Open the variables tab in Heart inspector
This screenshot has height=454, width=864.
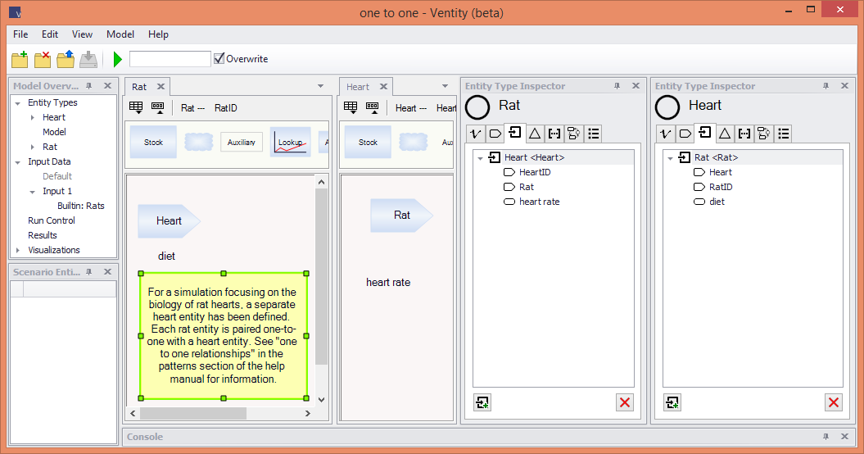(665, 134)
